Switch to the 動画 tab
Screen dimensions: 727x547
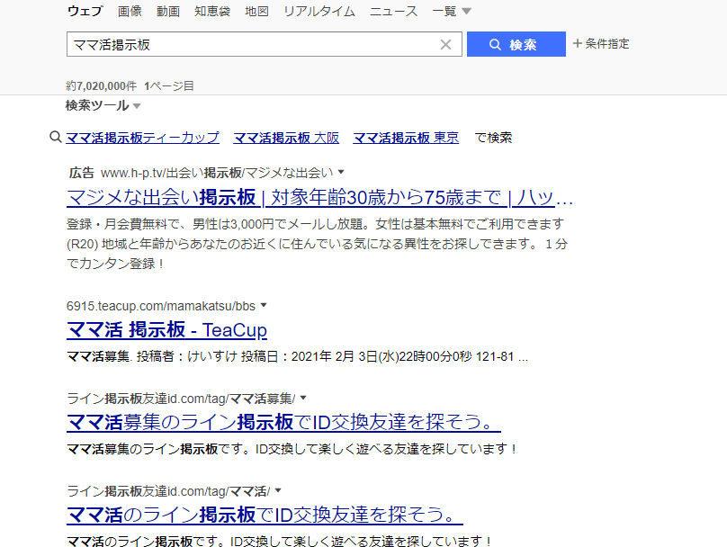[x=168, y=11]
